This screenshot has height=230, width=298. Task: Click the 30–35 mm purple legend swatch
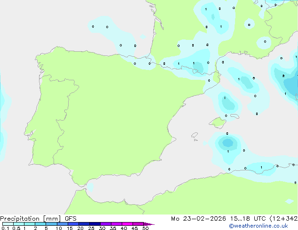coord(106,224)
